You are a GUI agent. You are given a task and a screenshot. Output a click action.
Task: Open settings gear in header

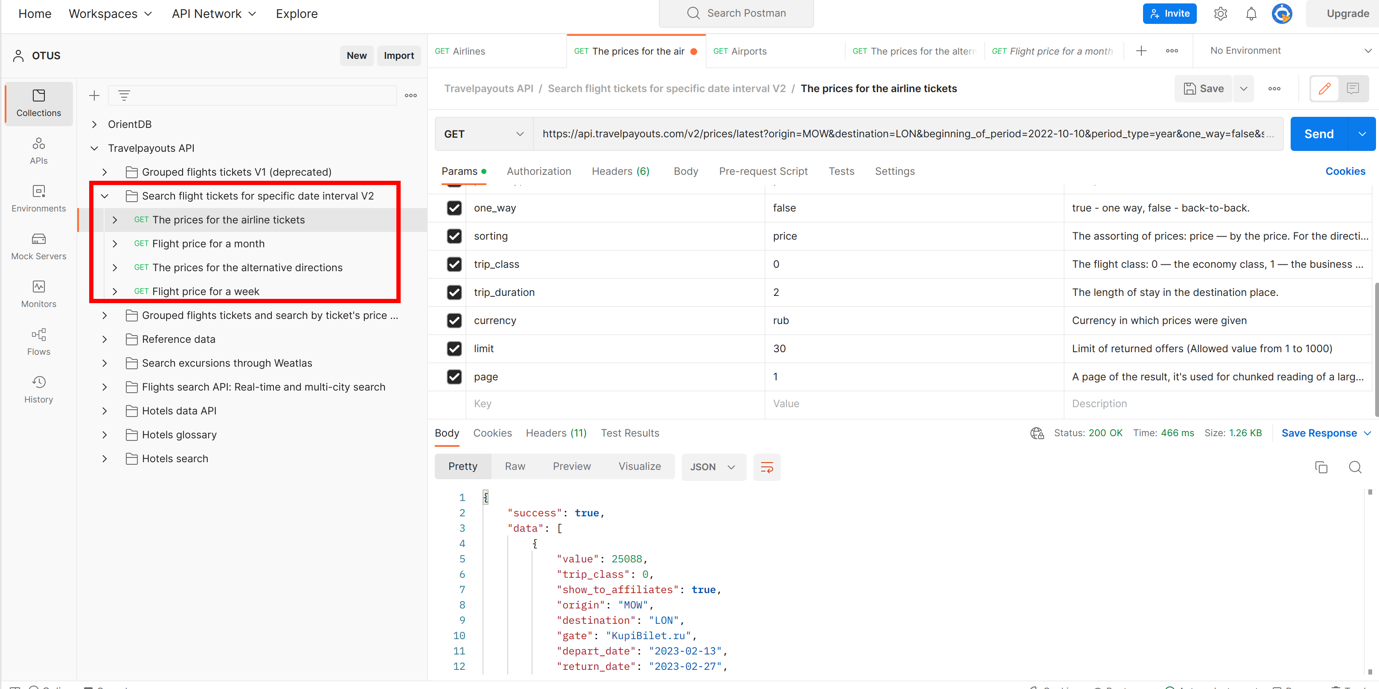(x=1220, y=13)
